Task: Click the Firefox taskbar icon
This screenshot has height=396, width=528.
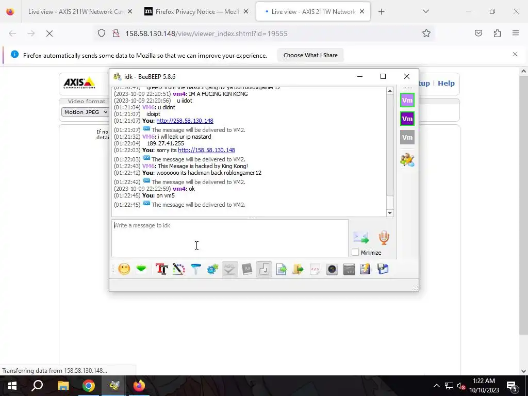Action: 139,386
